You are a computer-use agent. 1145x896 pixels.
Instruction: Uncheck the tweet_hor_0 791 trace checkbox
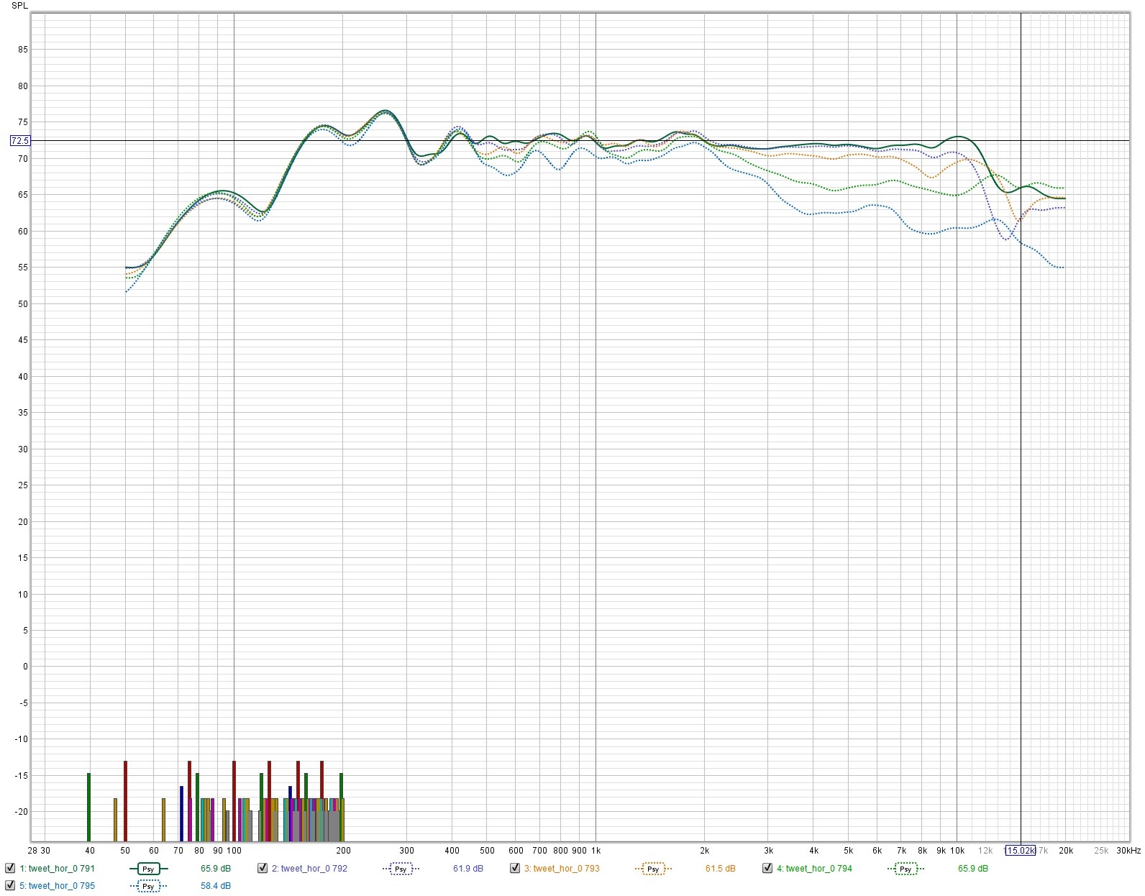coord(10,868)
